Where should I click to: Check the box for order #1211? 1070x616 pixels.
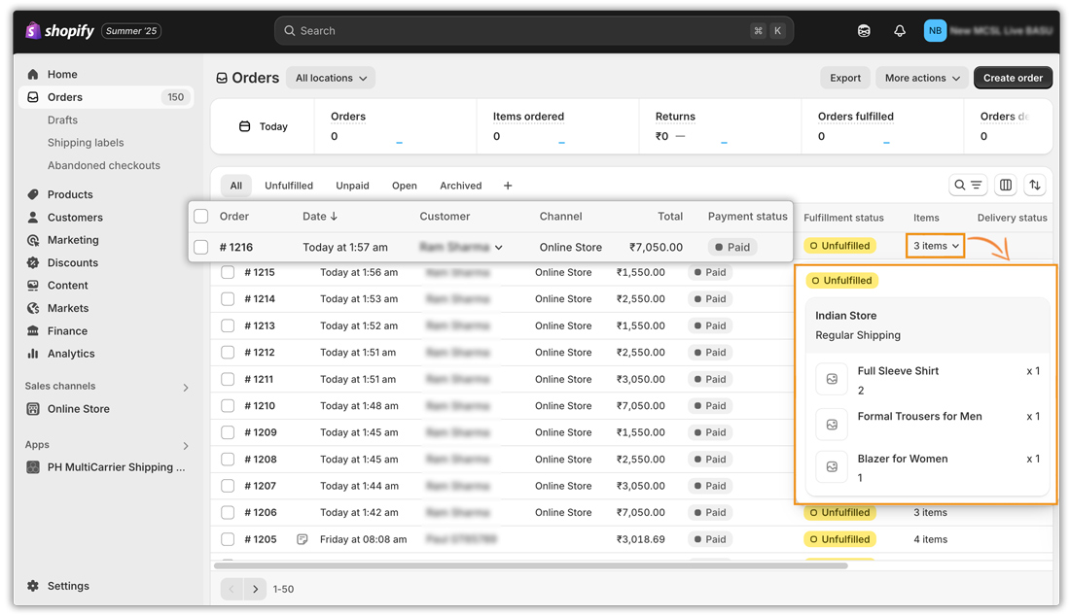pos(228,379)
